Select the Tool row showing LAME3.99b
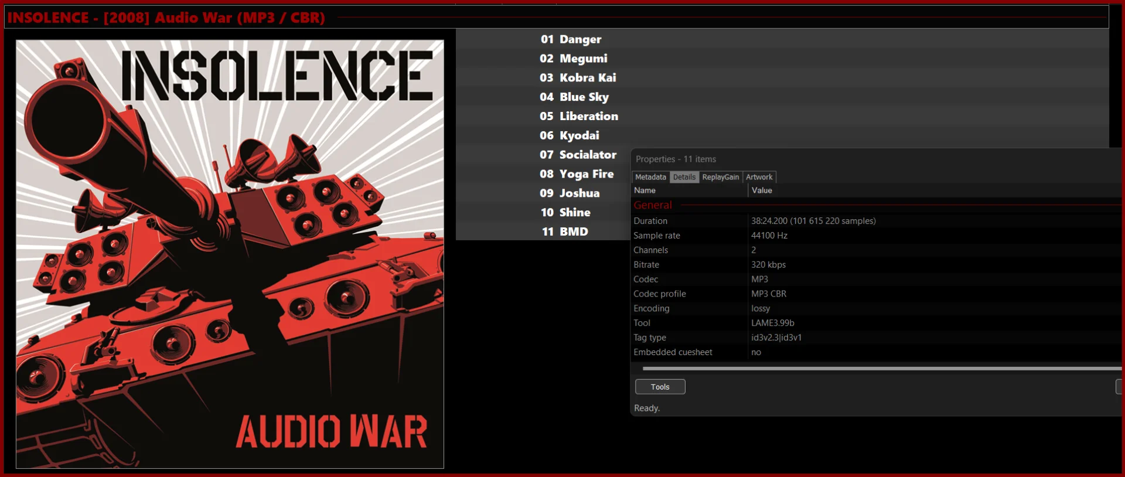Image resolution: width=1125 pixels, height=477 pixels. click(x=877, y=323)
